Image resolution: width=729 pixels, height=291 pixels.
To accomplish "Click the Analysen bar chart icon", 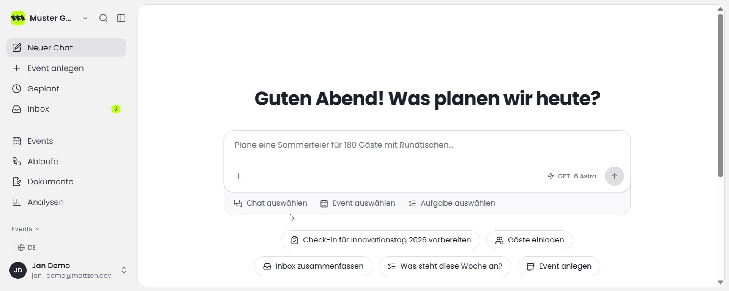I will click(16, 202).
